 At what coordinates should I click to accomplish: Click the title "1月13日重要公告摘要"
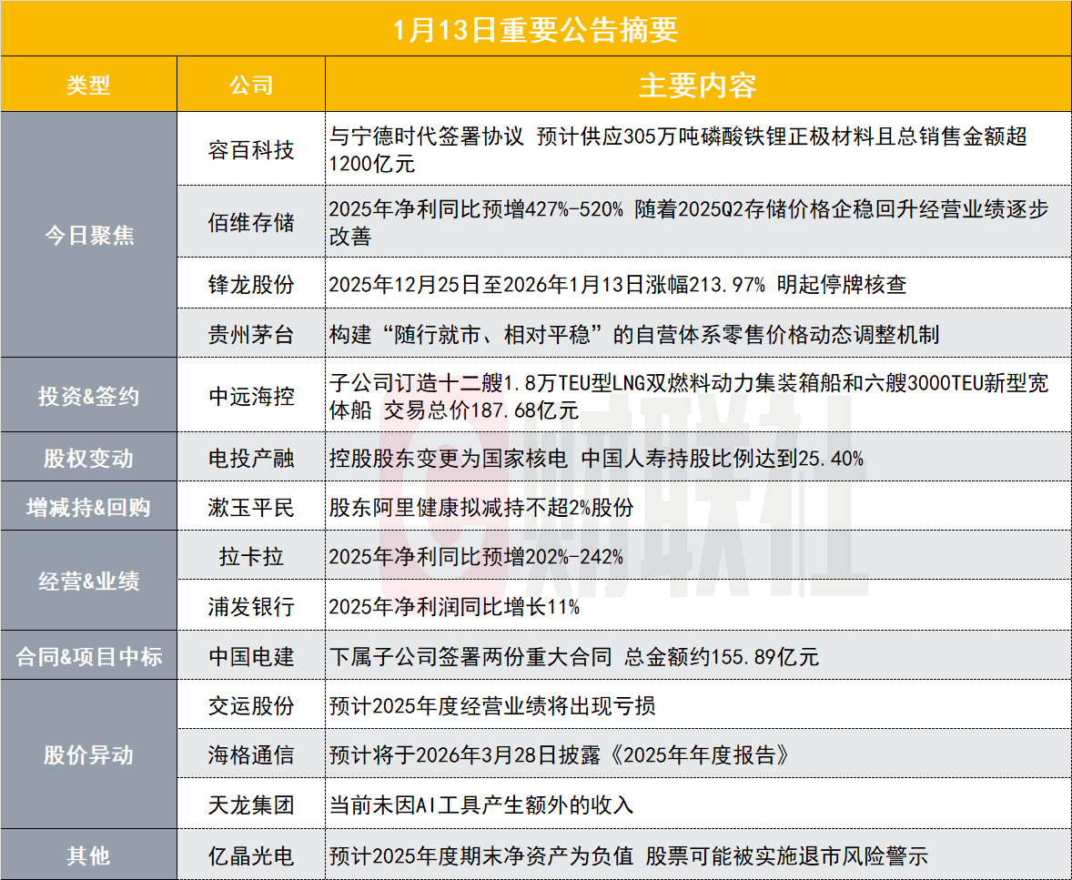click(x=535, y=29)
